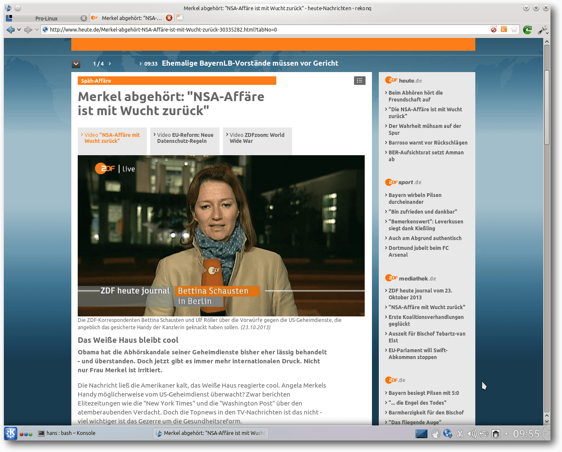Click the ZDF sport.de logo in sidebar
Screen dimensions: 562x452
click(403, 182)
